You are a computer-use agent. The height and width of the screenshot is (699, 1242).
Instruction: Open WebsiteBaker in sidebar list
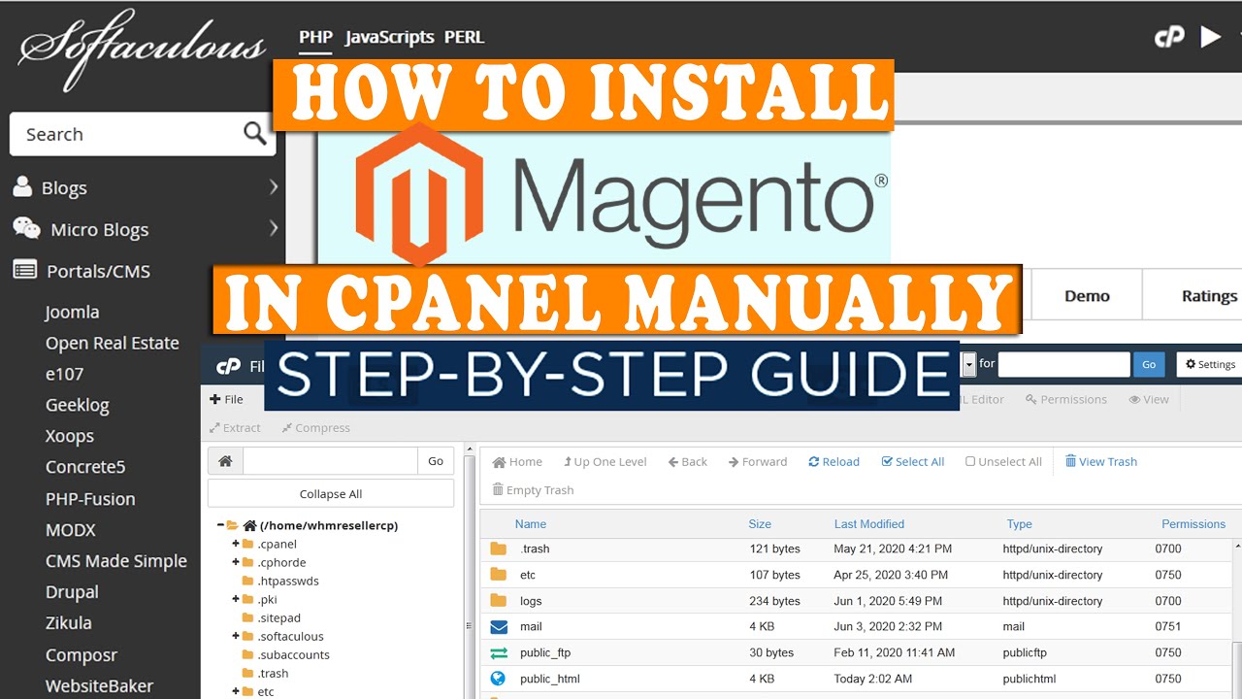[x=99, y=685]
